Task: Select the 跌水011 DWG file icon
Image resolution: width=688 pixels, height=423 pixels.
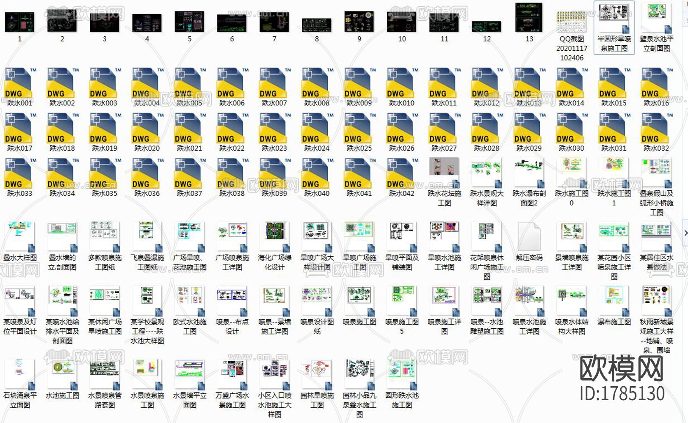Action: (x=444, y=83)
